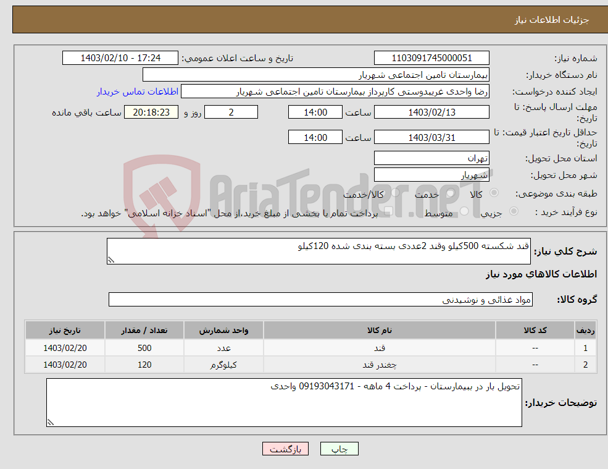
Task: Click the delivery city field شهریار
Action: (x=431, y=175)
